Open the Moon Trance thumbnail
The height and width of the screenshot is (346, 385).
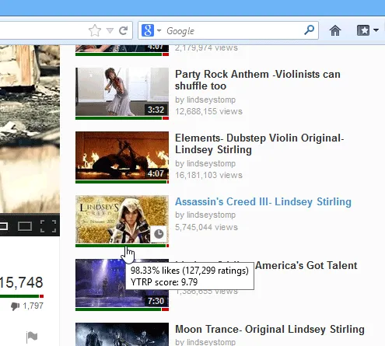122,334
